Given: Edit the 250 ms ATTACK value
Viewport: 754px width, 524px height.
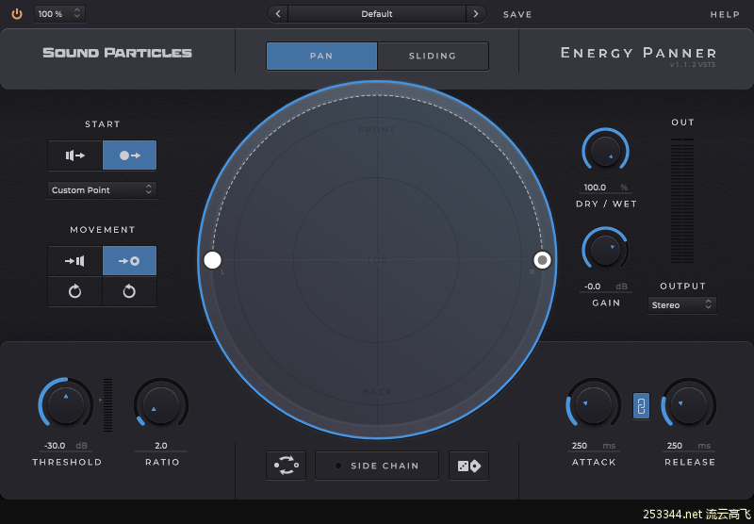Looking at the screenshot, I should click(x=594, y=446).
